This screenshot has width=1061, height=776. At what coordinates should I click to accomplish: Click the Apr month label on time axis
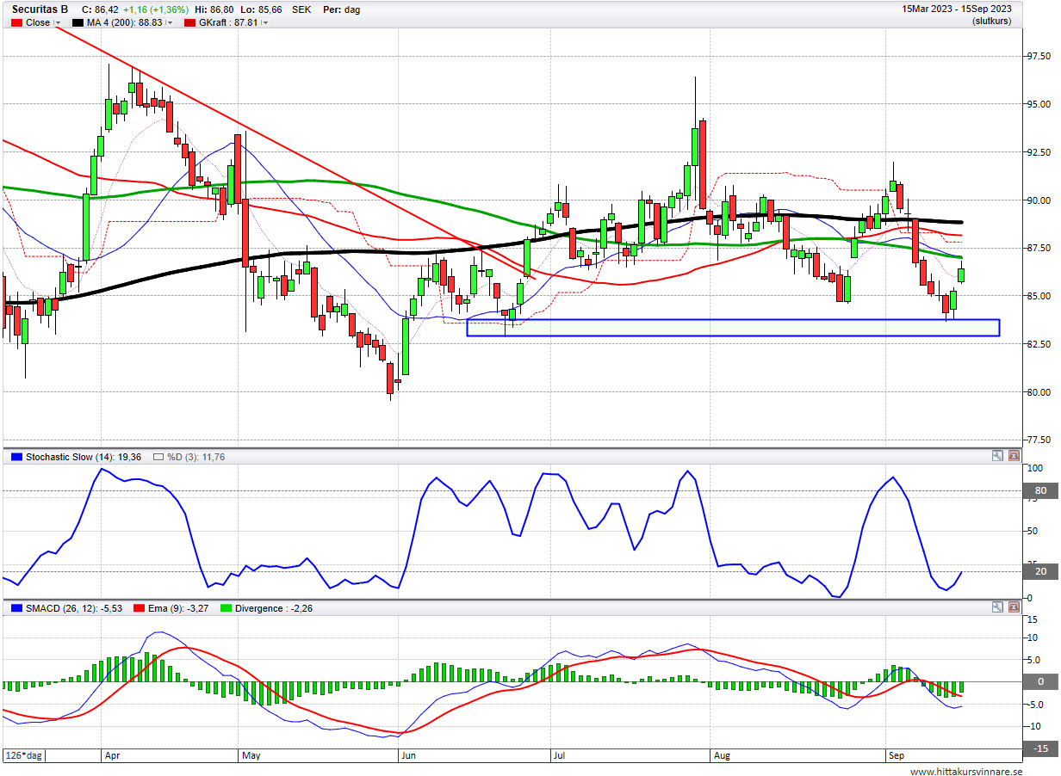[111, 756]
